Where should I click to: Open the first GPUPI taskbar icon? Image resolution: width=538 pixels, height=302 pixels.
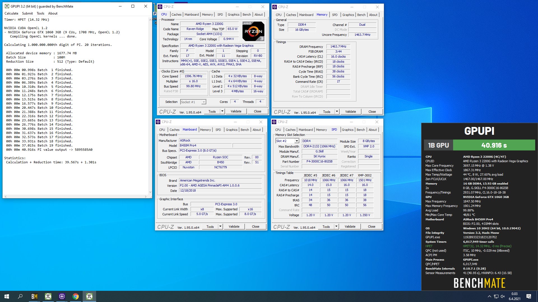click(48, 296)
